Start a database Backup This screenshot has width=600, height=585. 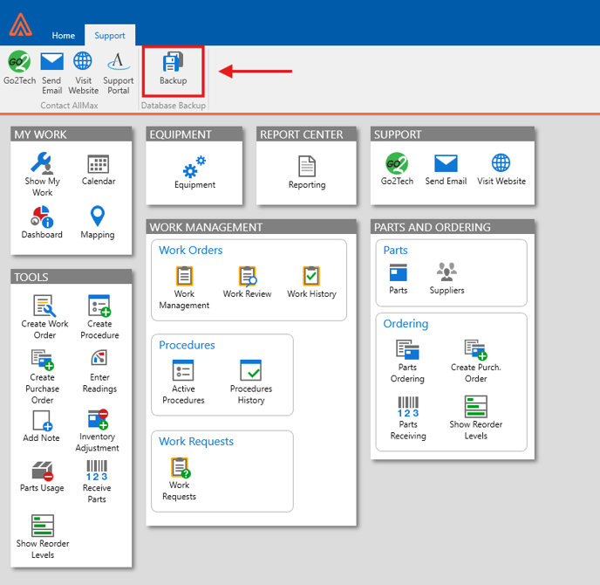(x=173, y=69)
